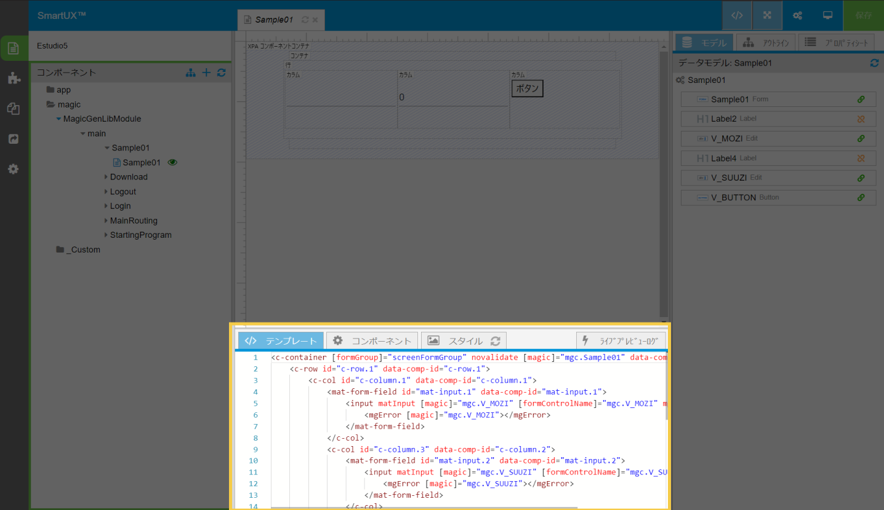
Task: Open the hierarchy view icon in コンポーネント header
Action: tap(191, 73)
